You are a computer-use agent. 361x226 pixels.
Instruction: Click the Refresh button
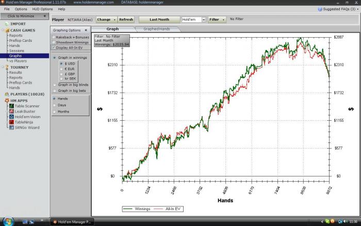click(126, 20)
